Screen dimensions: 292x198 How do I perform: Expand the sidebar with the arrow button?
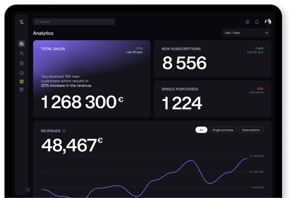coord(28,190)
